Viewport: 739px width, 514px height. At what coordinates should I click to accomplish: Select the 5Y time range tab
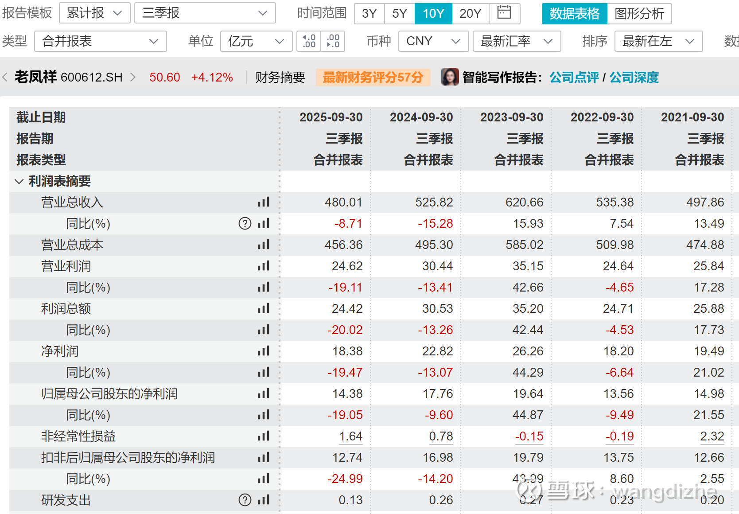[399, 14]
